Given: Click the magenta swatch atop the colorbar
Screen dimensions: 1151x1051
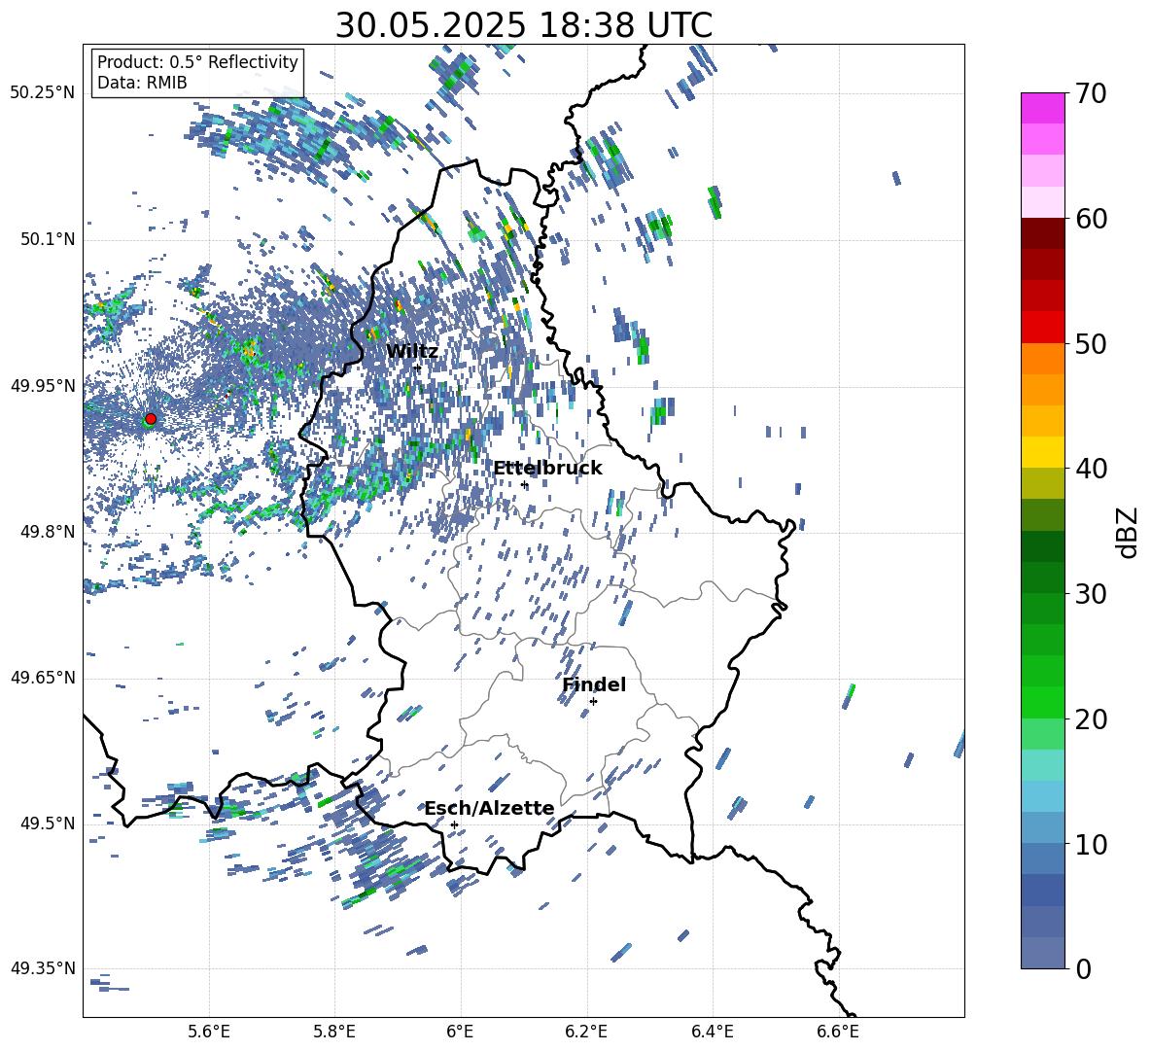Looking at the screenshot, I should click(1043, 108).
